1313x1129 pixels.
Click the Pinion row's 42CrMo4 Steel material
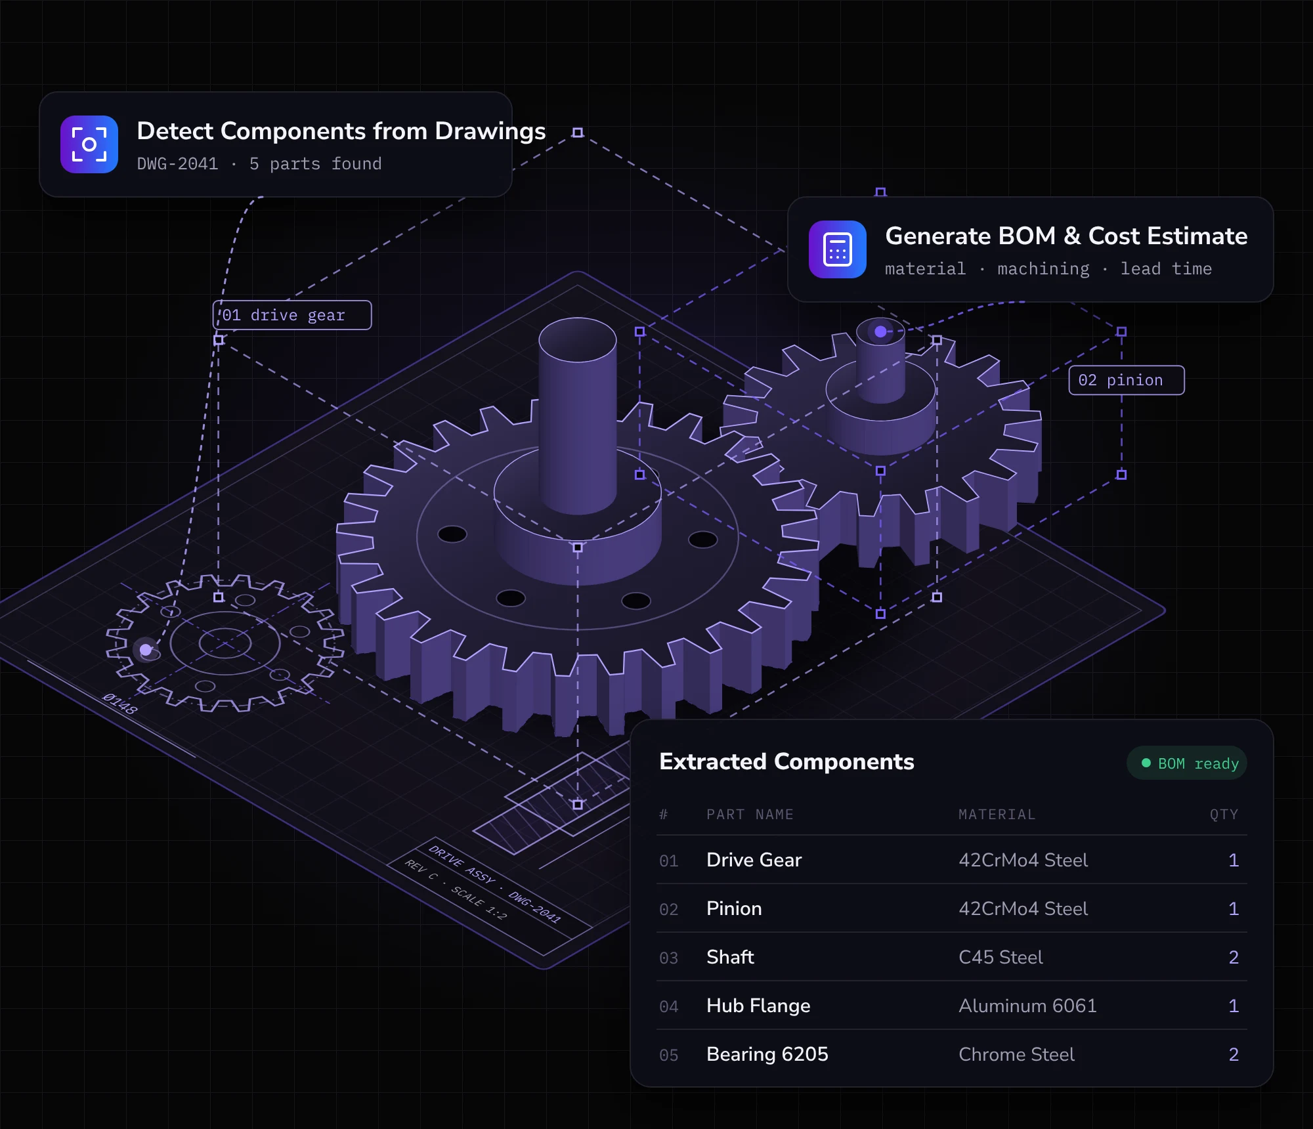click(1023, 908)
